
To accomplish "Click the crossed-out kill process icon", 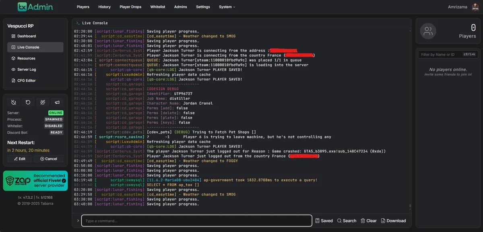I will click(x=42, y=102).
